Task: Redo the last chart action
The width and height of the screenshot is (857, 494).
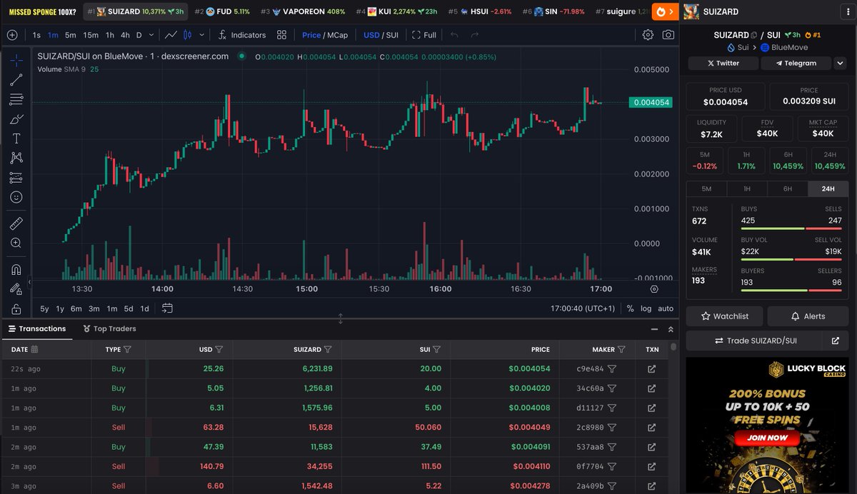Action: pyautogui.click(x=474, y=35)
